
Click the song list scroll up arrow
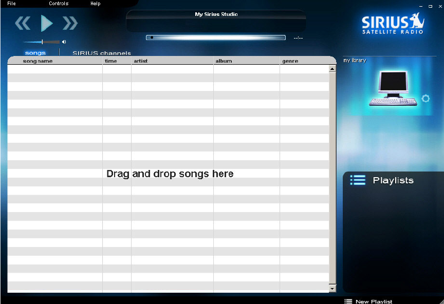pos(332,69)
